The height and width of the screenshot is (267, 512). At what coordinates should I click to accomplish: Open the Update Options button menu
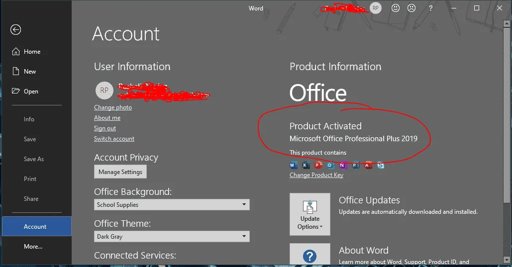tap(310, 214)
